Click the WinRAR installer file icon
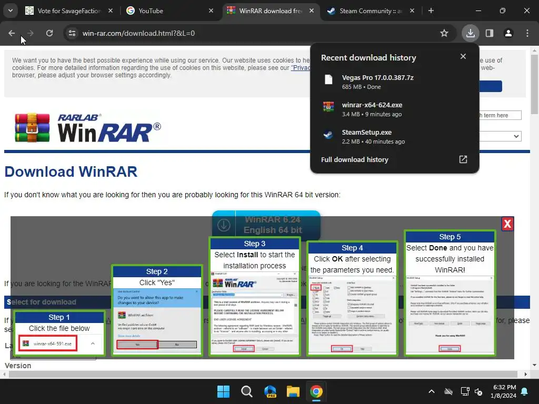This screenshot has width=539, height=404. [328, 107]
